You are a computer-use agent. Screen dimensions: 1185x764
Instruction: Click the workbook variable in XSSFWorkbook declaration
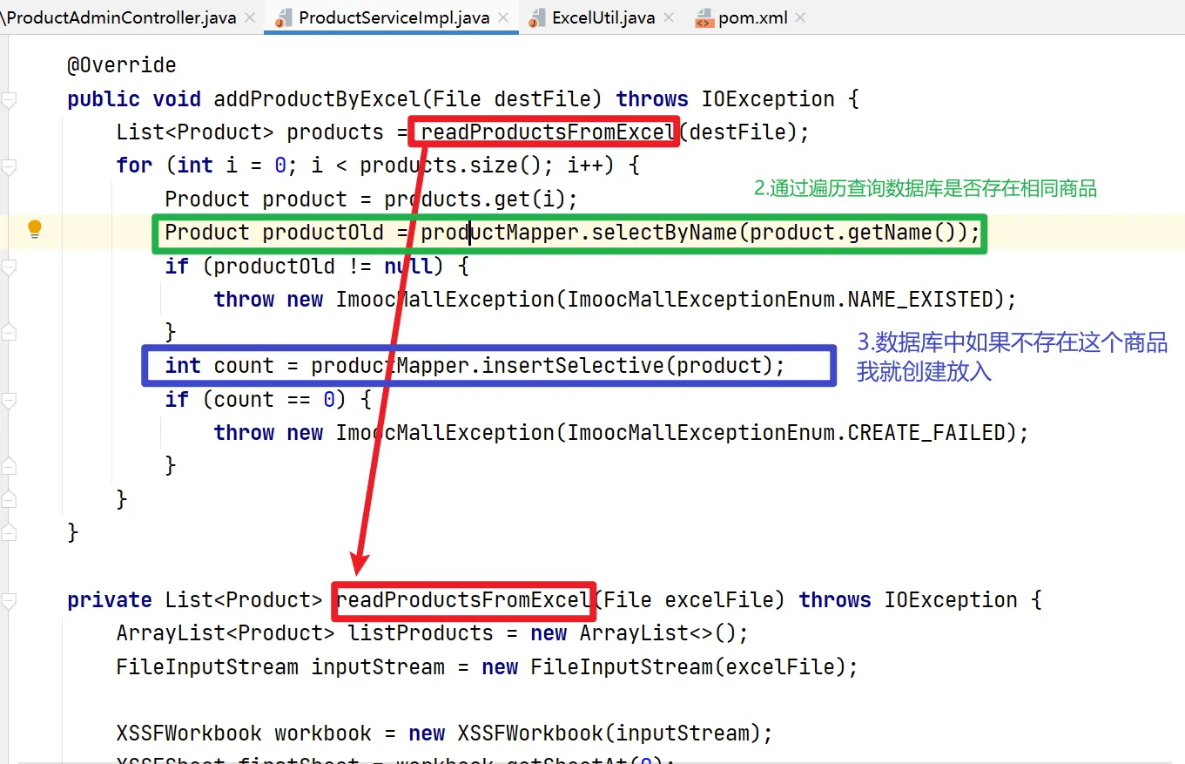pos(323,734)
